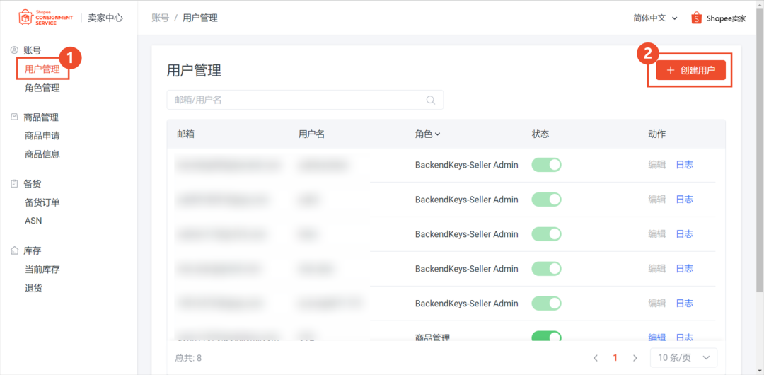This screenshot has height=375, width=764.
Task: Open the 简体中文 language dropdown
Action: (x=655, y=18)
